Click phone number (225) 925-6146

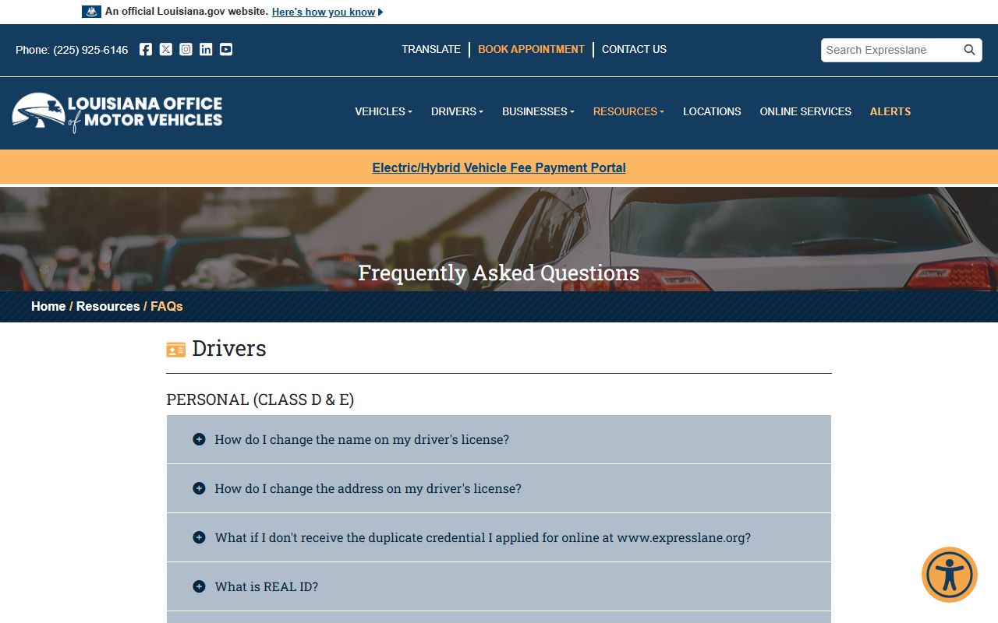click(x=90, y=50)
